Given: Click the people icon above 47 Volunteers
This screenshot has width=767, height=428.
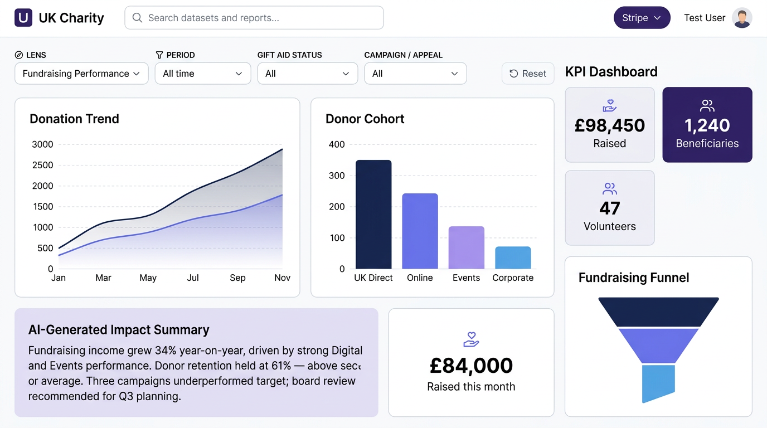Looking at the screenshot, I should tap(610, 188).
